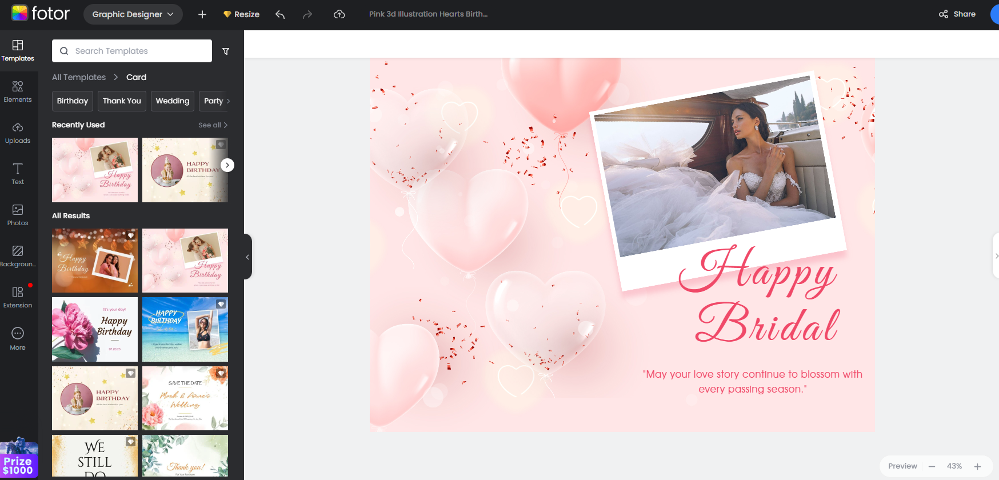This screenshot has height=480, width=999.
Task: Go to All Templates breadcrumb
Action: click(79, 77)
